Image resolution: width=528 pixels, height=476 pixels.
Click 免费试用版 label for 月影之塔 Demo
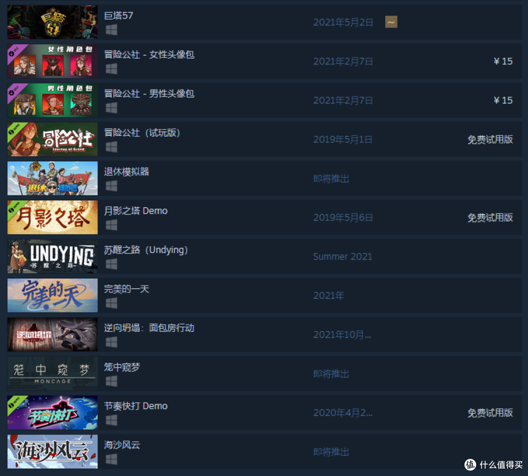490,217
